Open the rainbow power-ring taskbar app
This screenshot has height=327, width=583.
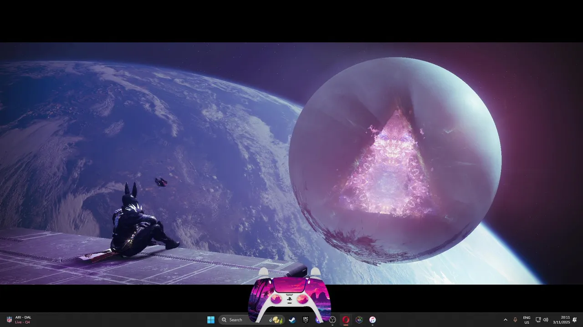click(359, 320)
